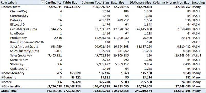The image size is (206, 93).
Task: Select the Dictionary Size column header
Action: pyautogui.click(x=141, y=3)
